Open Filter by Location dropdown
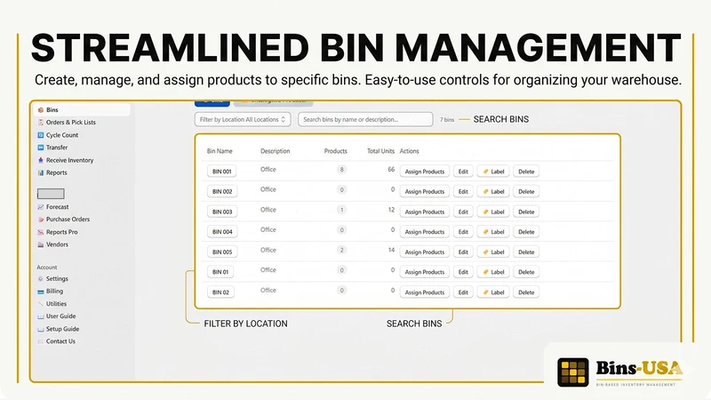This screenshot has height=400, width=711. pyautogui.click(x=243, y=119)
